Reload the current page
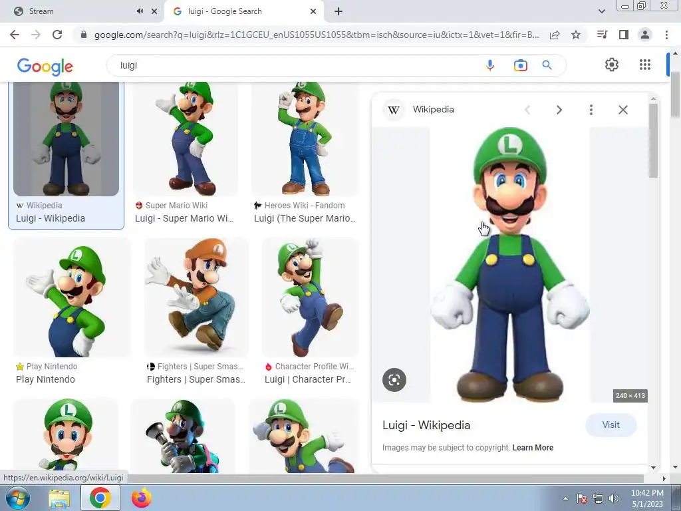The image size is (681, 511). 57,35
